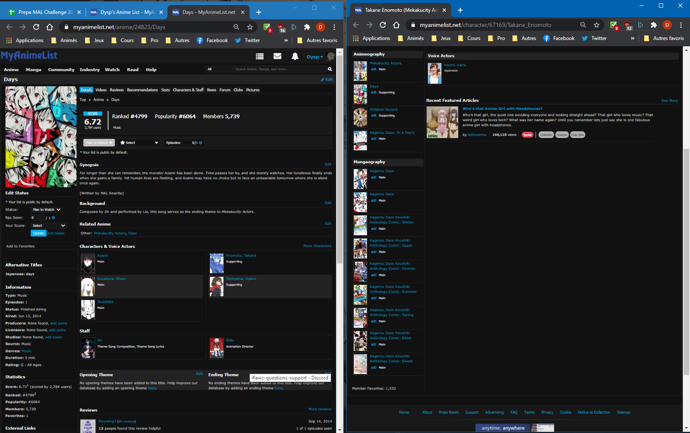Expand the search category 'All' dropdown

[219, 69]
